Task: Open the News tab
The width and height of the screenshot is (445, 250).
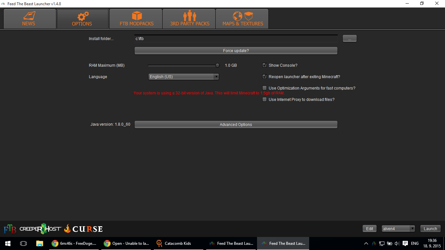Action: 30,19
